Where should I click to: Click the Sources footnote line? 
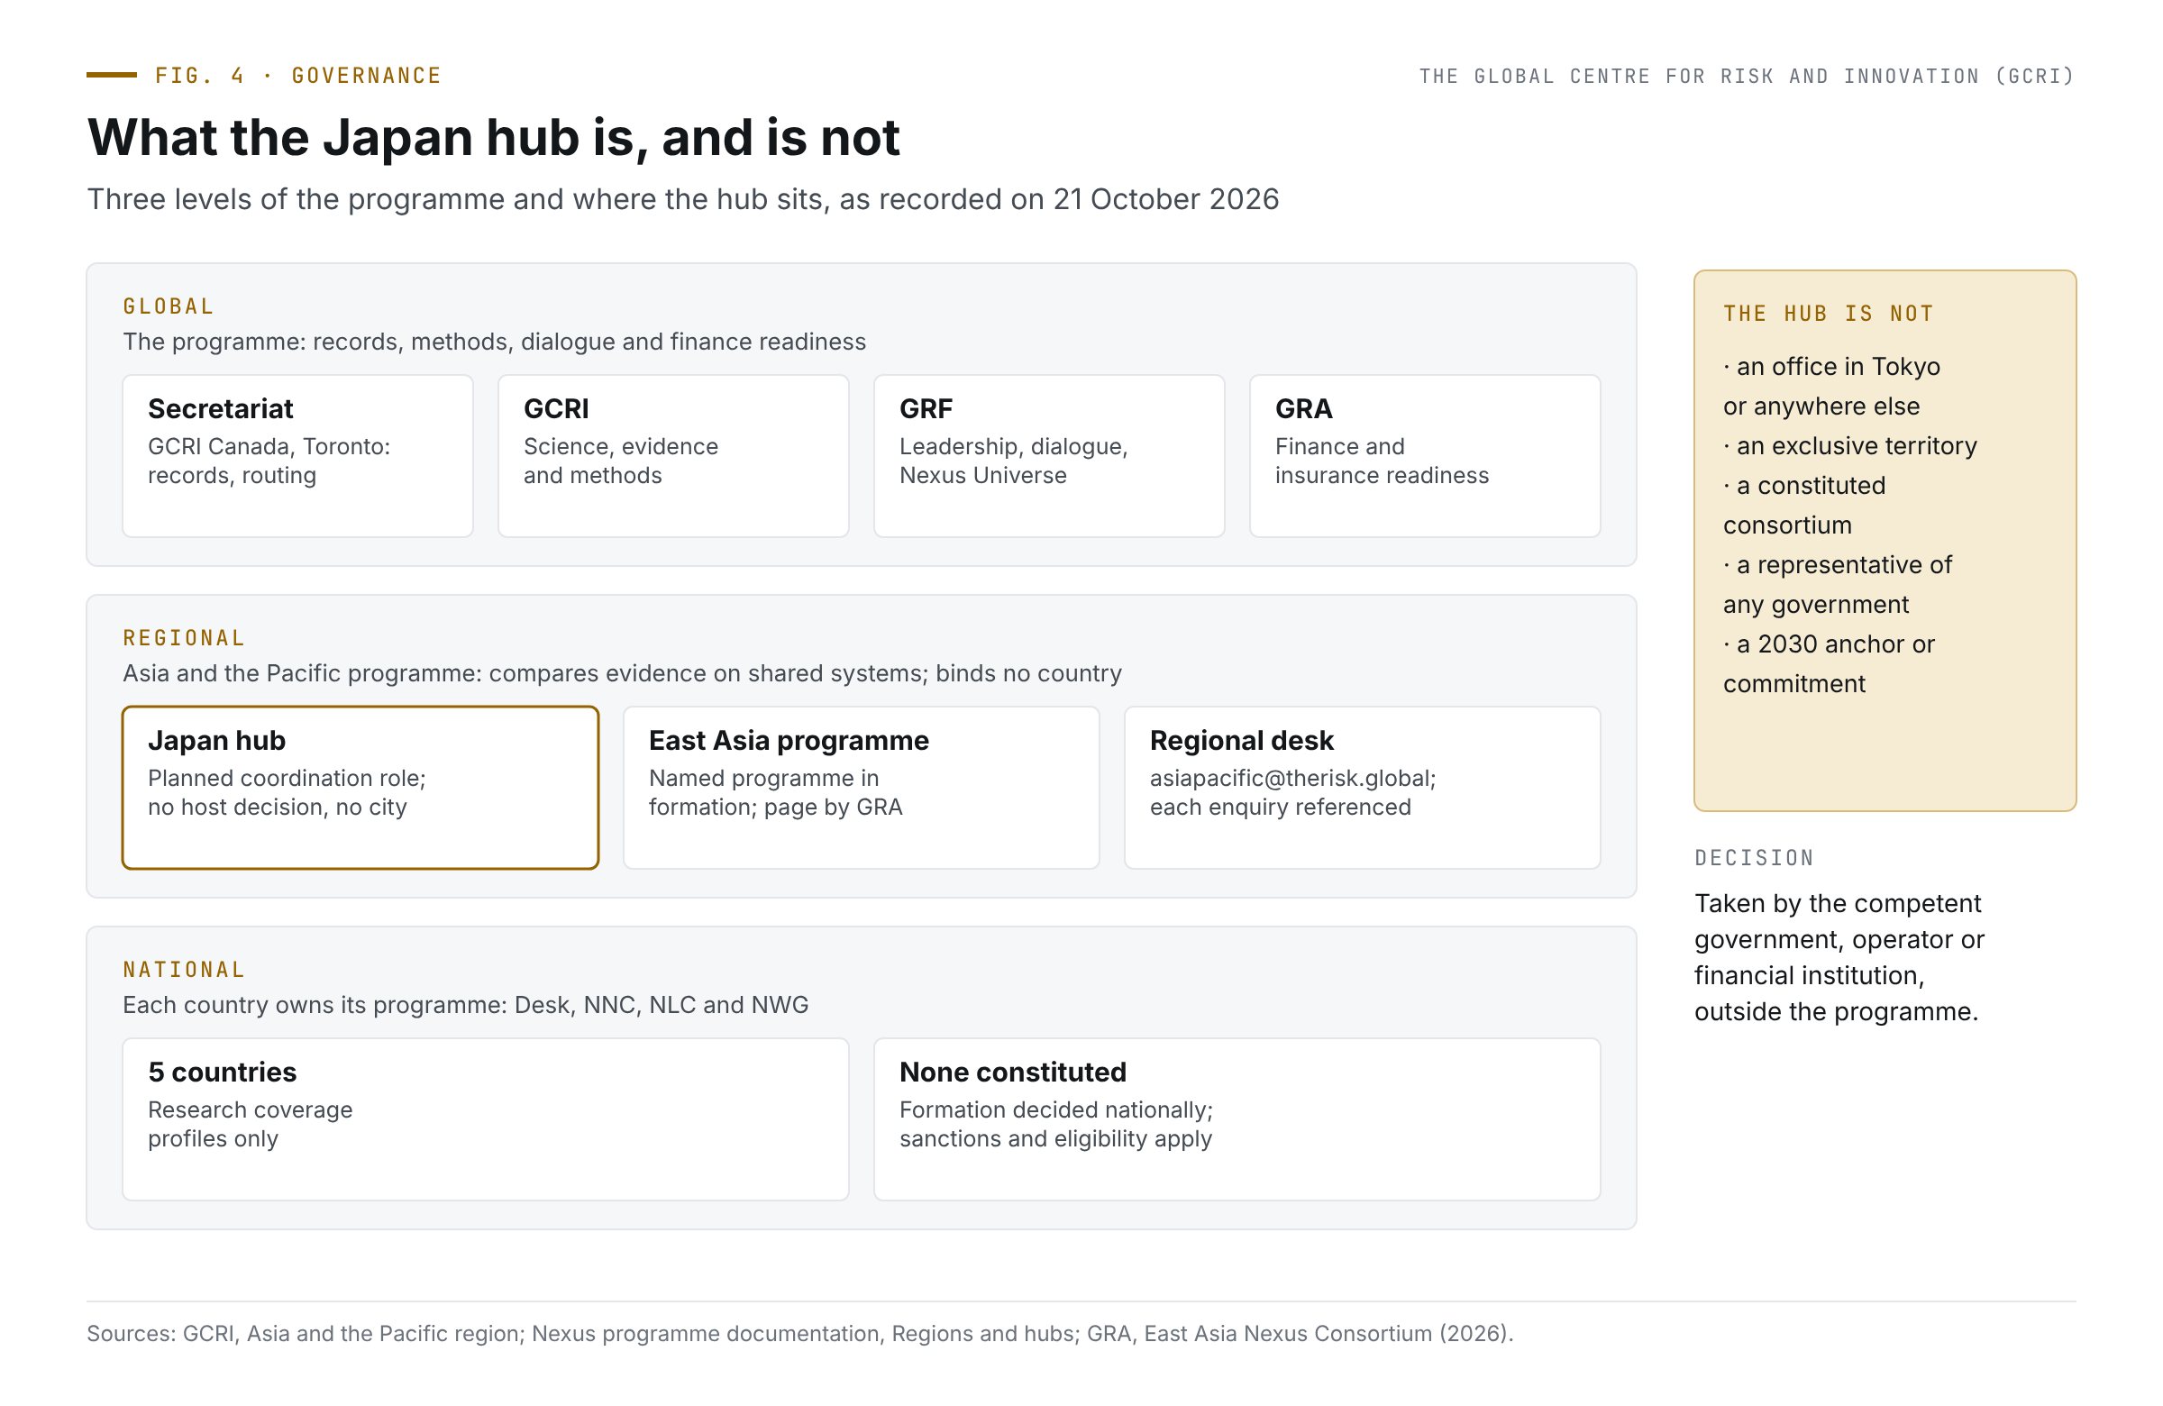click(799, 1333)
